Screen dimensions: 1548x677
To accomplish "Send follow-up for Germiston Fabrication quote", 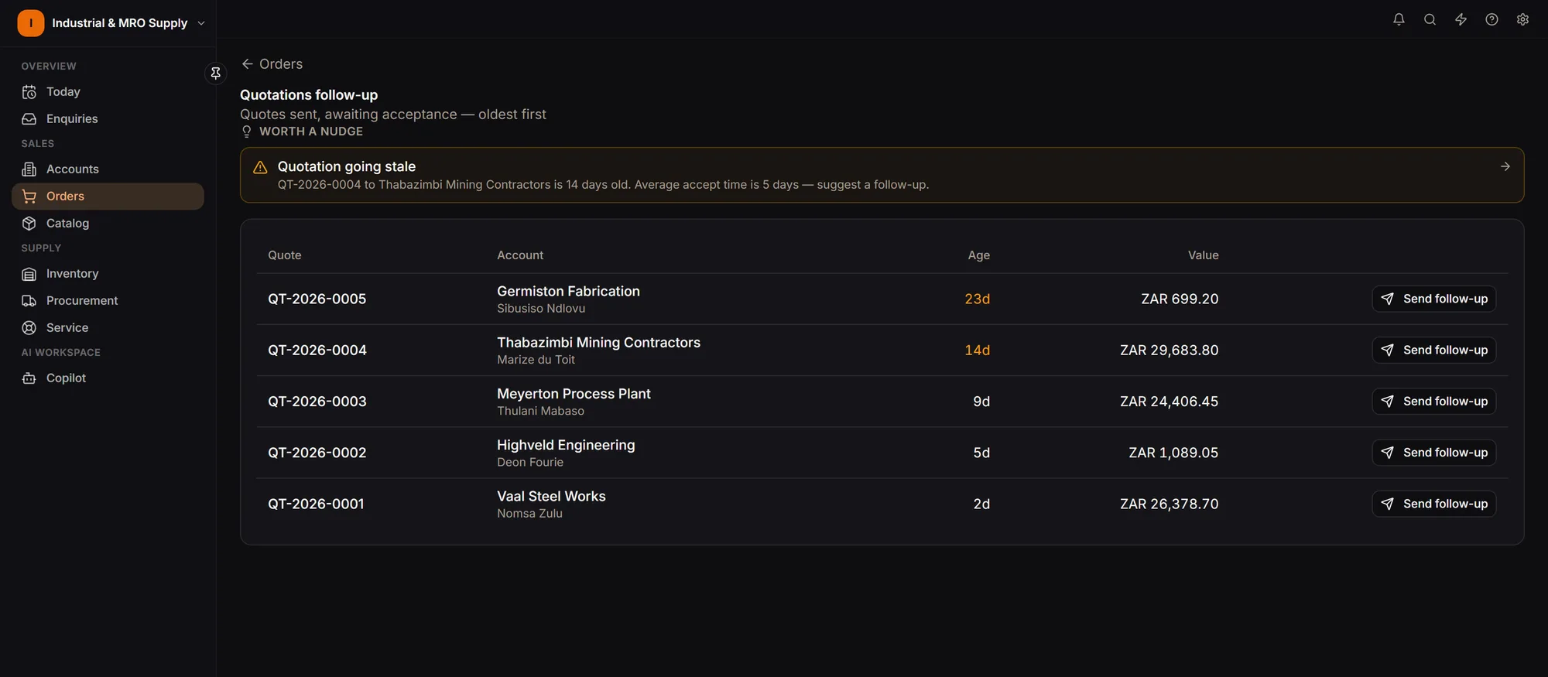I will tap(1433, 299).
